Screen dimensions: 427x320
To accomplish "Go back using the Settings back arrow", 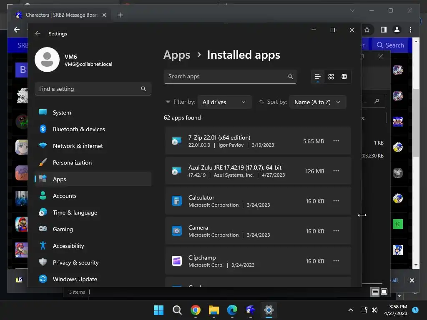I will [38, 33].
